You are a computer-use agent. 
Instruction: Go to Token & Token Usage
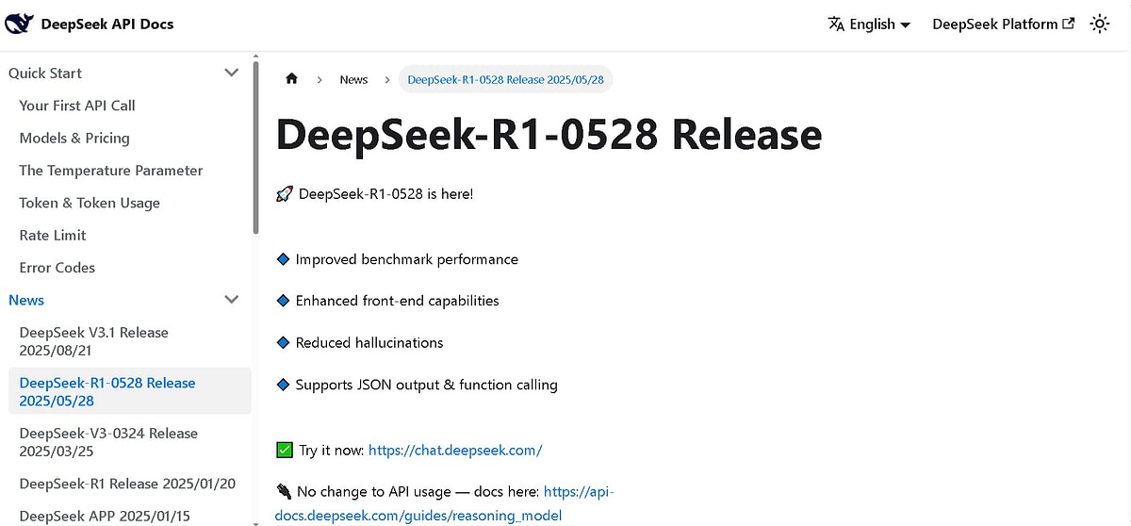point(90,203)
